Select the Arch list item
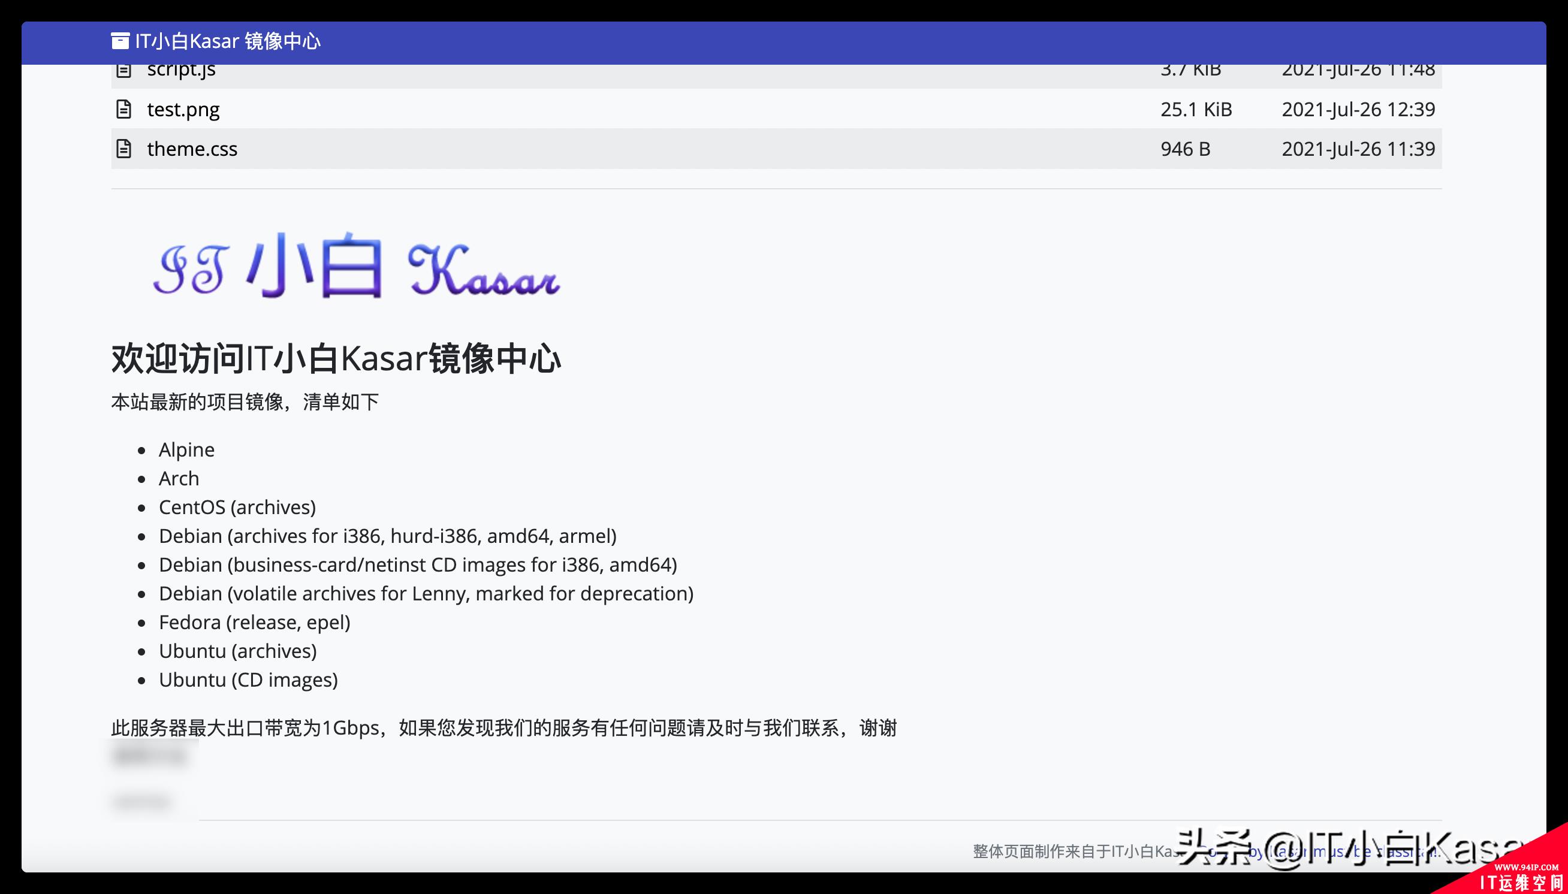The image size is (1568, 894). pos(179,478)
